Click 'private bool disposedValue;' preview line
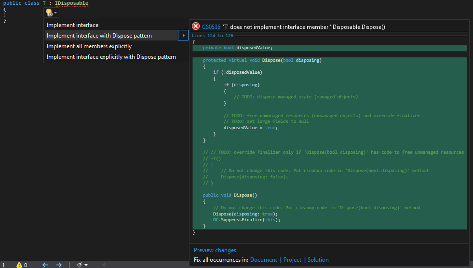 pyautogui.click(x=238, y=48)
